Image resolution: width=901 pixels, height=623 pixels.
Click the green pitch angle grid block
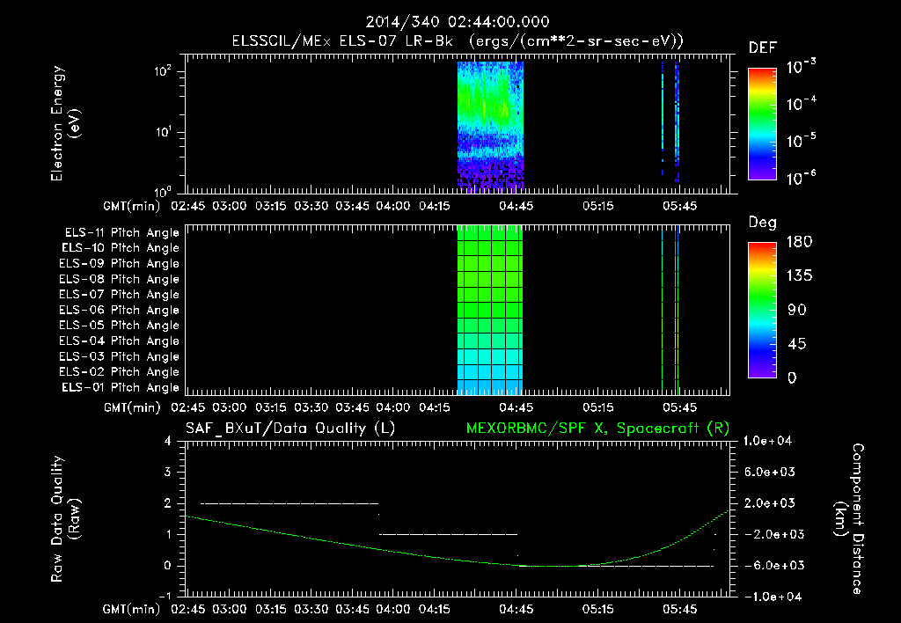(490, 310)
